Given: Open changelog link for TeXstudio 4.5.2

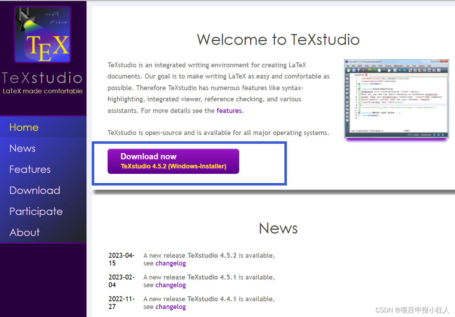Looking at the screenshot, I should (x=171, y=263).
